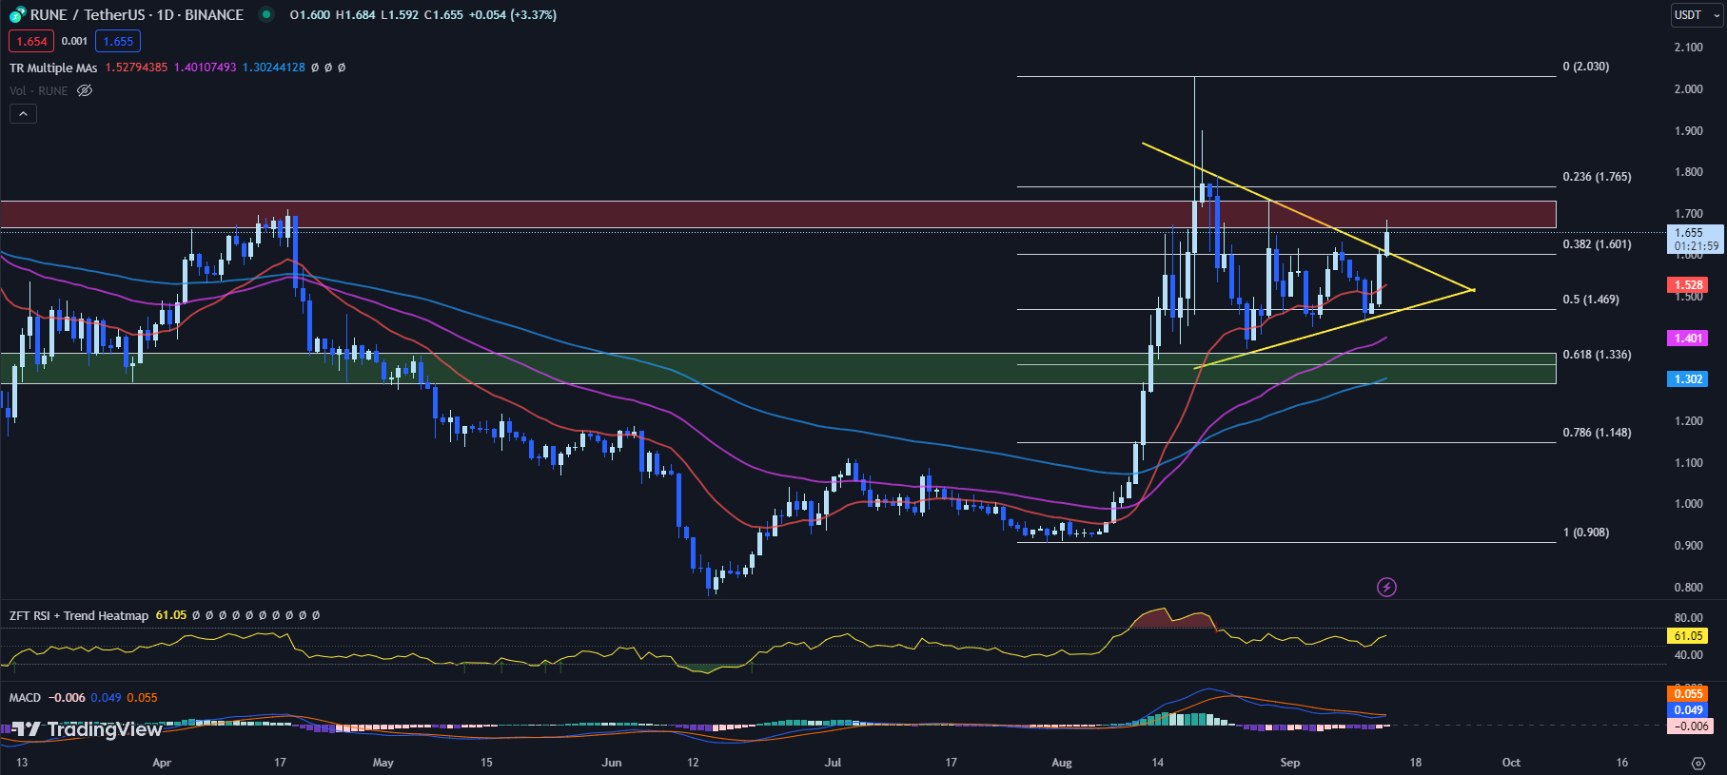1727x775 pixels.
Task: Click the red 1.528 MA price tag
Action: (1688, 285)
